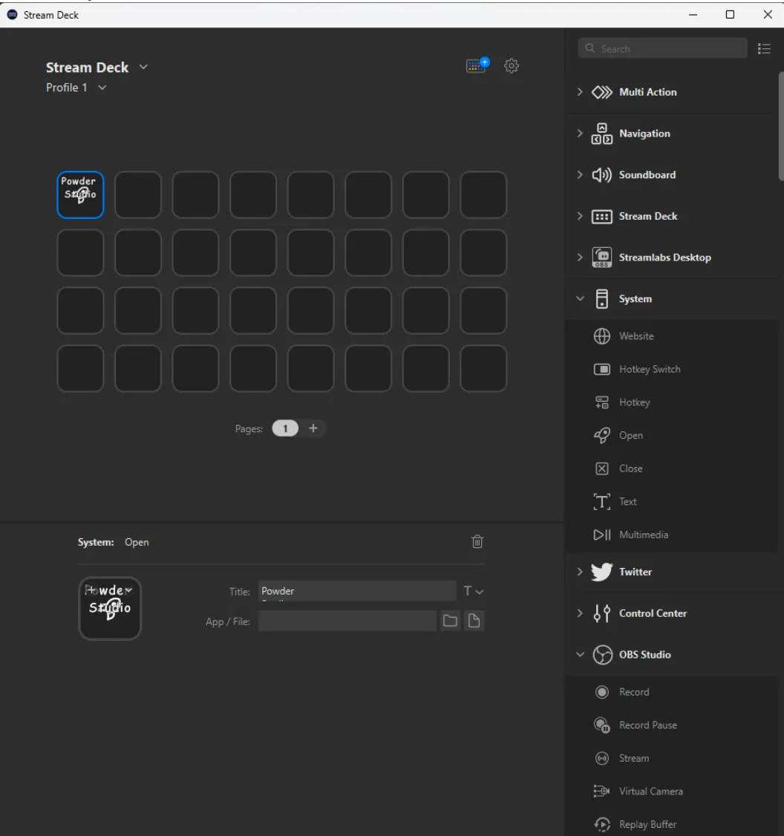Select the Replay Buffer icon
This screenshot has width=784, height=836.
pos(601,824)
